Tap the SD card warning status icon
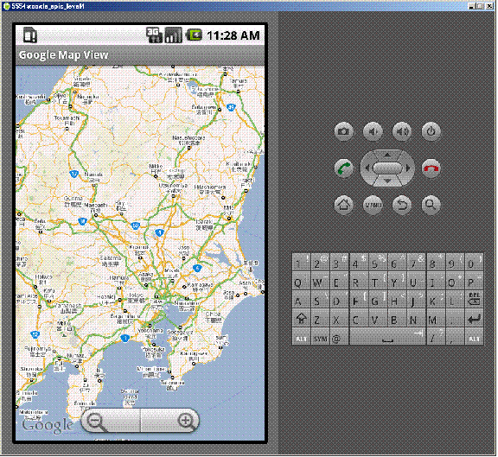 coord(30,35)
